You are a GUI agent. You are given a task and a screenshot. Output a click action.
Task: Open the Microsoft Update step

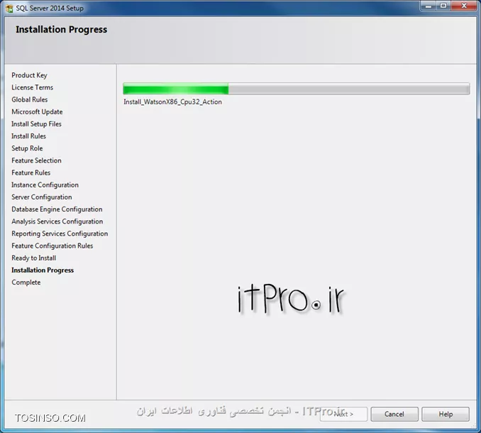click(x=37, y=111)
